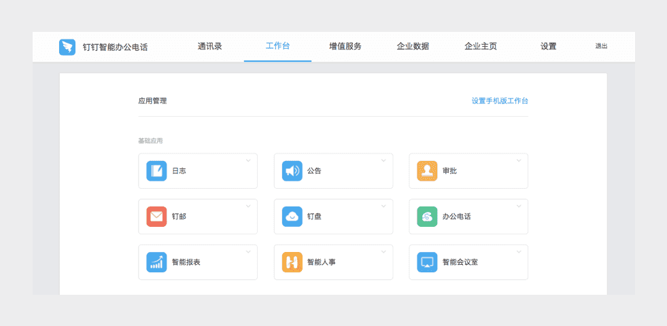667x326 pixels.
Task: Open the 办公电话 phone icon
Action: 427,217
